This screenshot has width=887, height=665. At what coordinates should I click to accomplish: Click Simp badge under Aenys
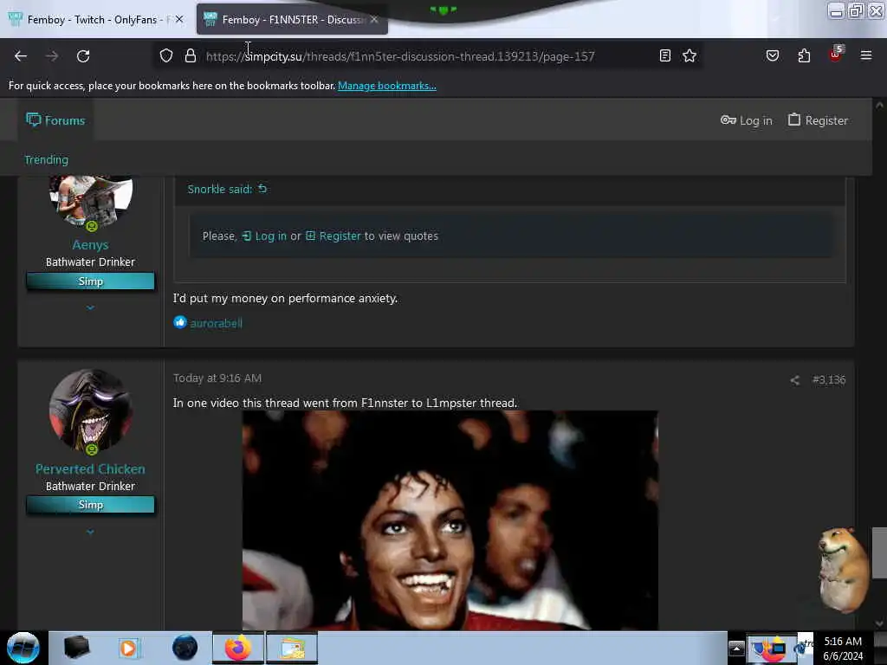[90, 281]
